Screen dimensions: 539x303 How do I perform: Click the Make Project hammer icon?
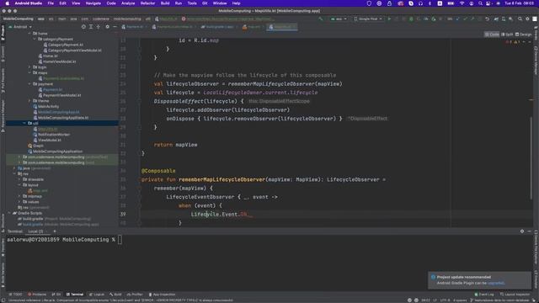pos(321,19)
